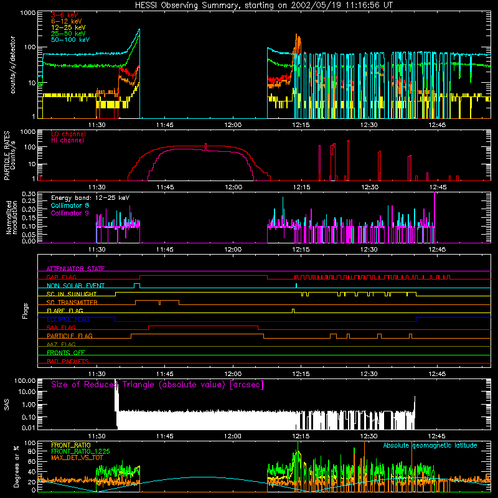
Task: Click the "BAD PACKETS" label
Action: [68, 362]
